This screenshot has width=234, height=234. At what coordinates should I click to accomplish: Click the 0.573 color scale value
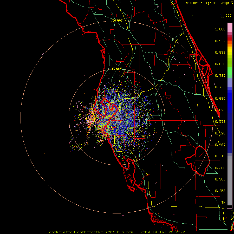[x=220, y=122]
